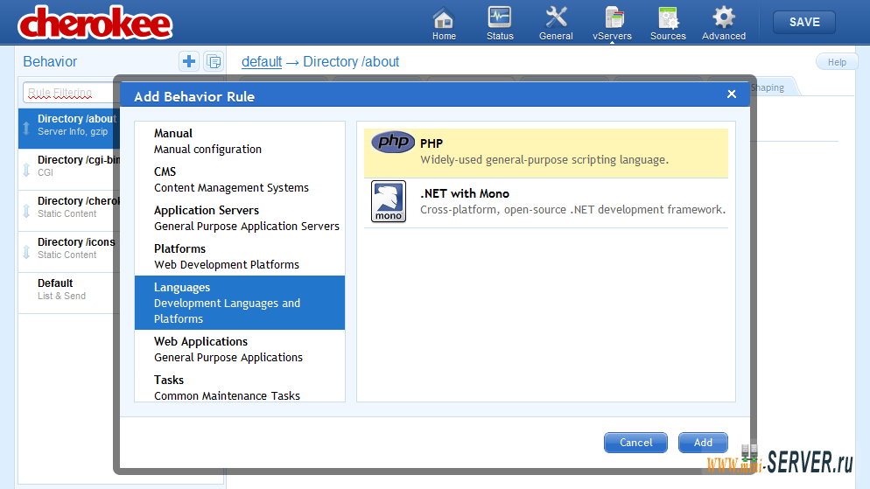Click the Behavior panel heading

[50, 61]
